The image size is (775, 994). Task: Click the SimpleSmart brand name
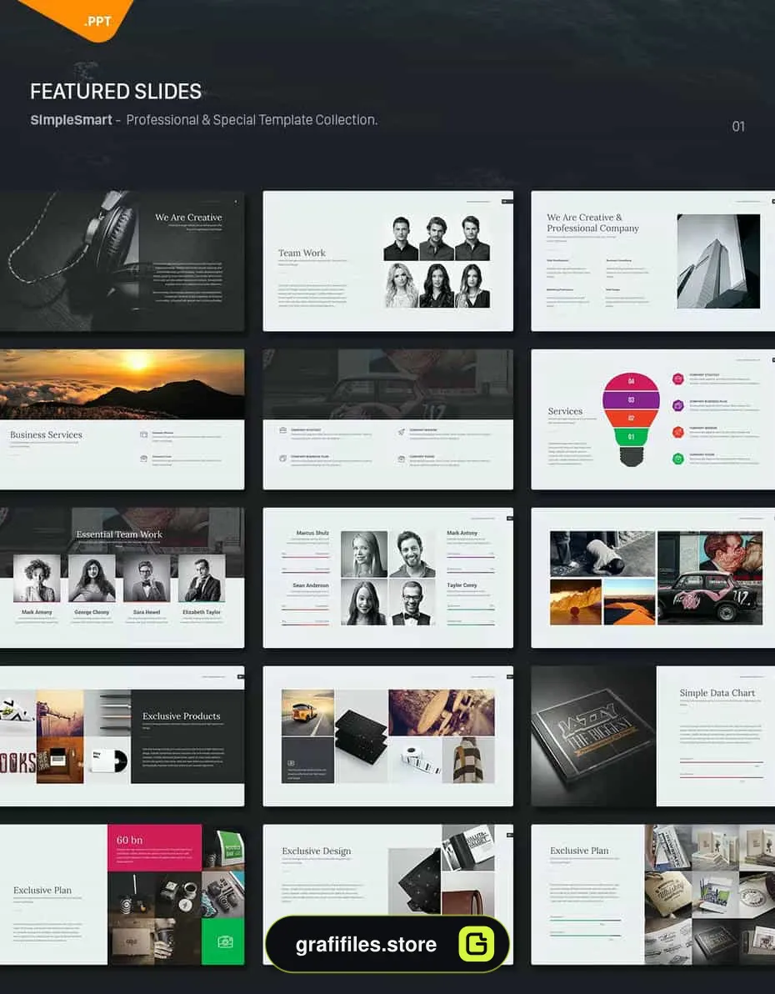point(71,120)
